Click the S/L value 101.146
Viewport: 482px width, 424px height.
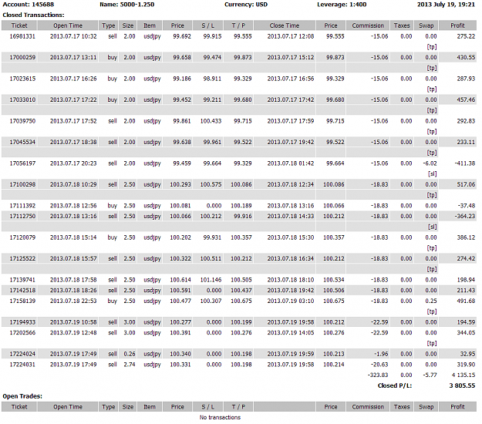click(x=211, y=280)
